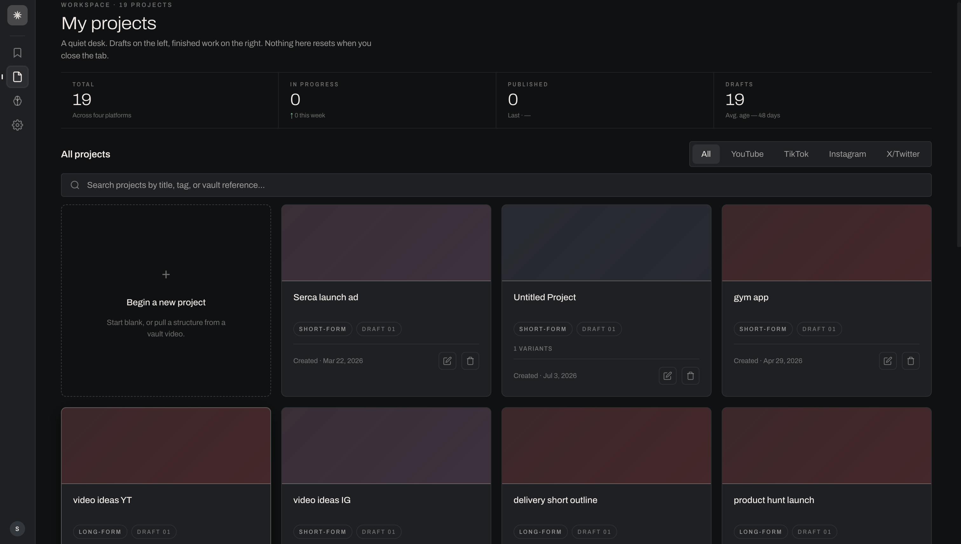Viewport: 961px width, 544px height.
Task: Click DRAFT 01 tag on video ideas IG
Action: (378, 532)
